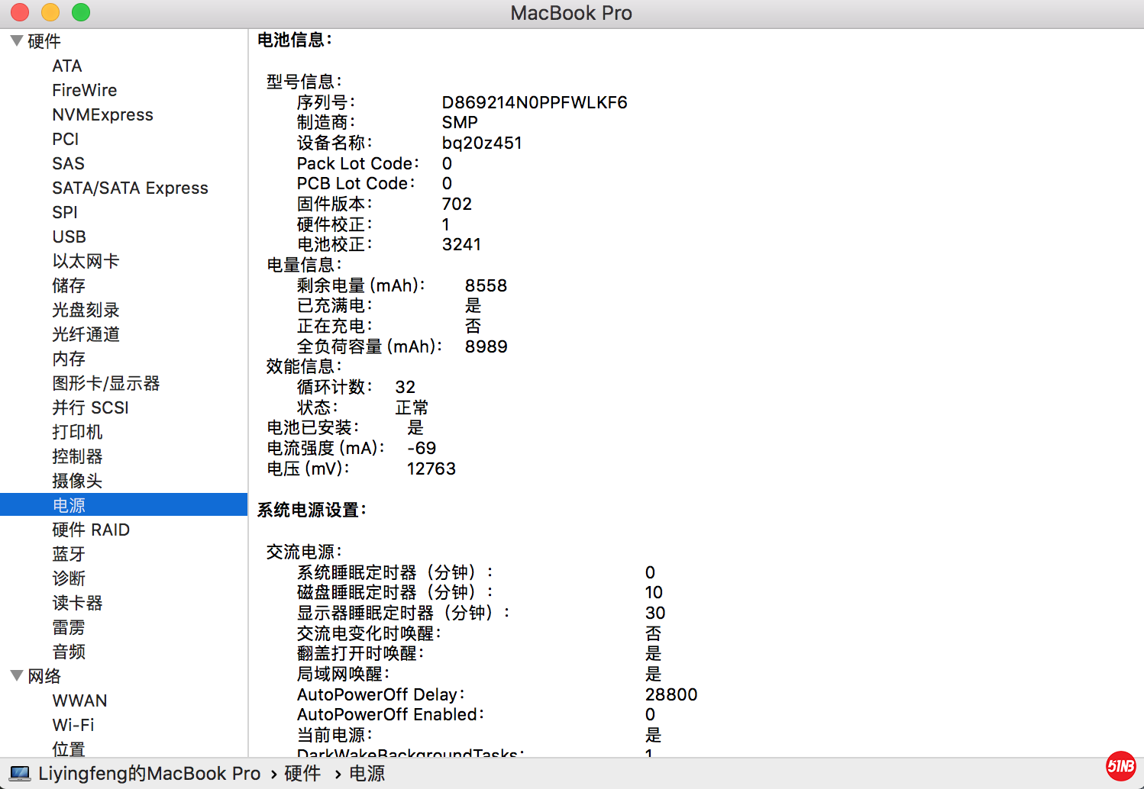Select 内存 memory in the sidebar
The image size is (1144, 789).
pos(69,359)
